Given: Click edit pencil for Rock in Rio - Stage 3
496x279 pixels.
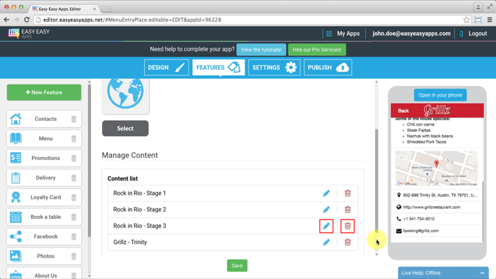Looking at the screenshot, I should [x=326, y=226].
